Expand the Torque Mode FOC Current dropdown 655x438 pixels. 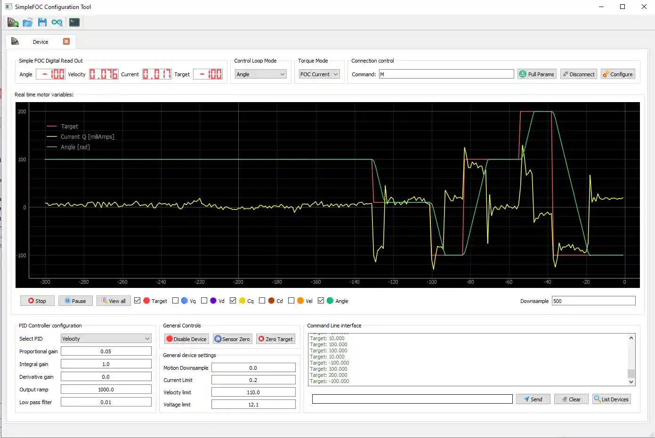click(x=319, y=74)
